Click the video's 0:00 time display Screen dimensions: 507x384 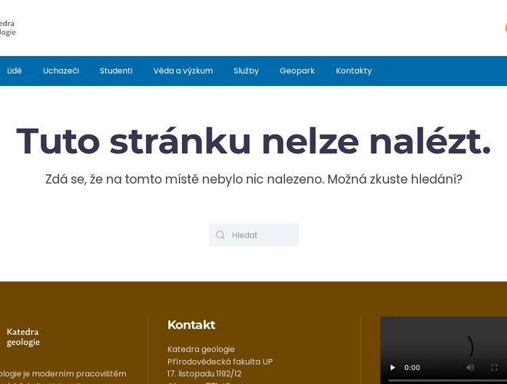click(x=413, y=368)
